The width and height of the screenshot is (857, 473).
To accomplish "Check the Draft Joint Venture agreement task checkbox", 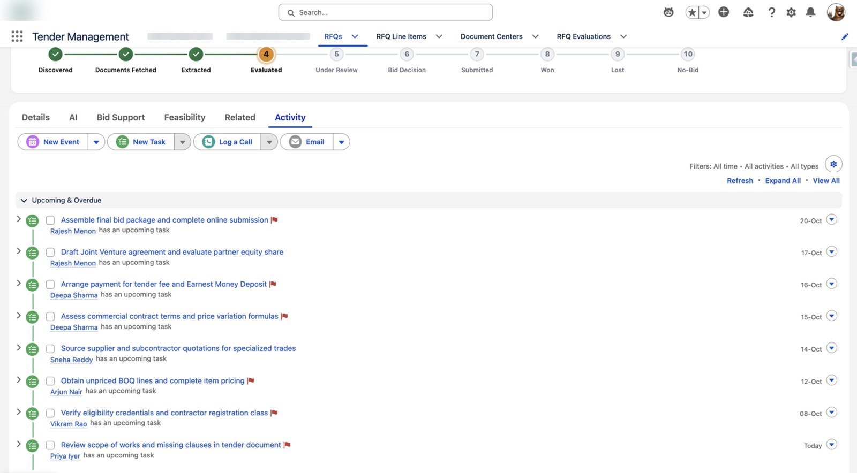I will pos(50,253).
